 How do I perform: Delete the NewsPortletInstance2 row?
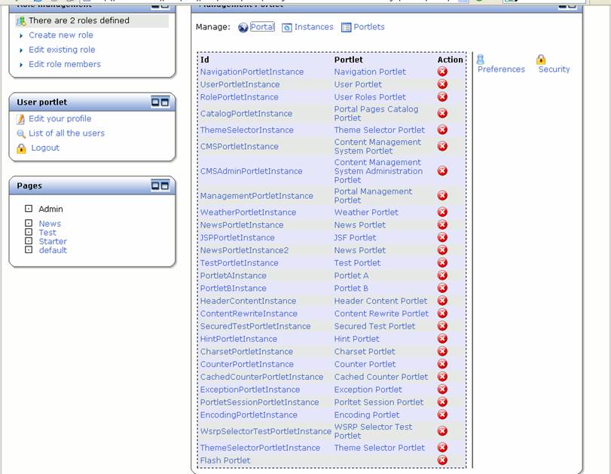tap(442, 250)
